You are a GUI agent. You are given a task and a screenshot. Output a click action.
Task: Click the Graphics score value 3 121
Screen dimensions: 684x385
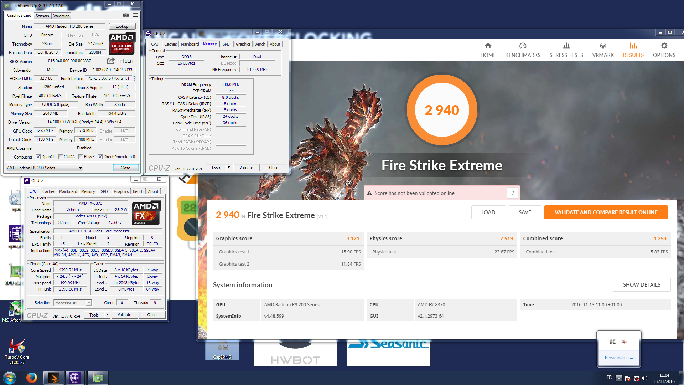(353, 238)
